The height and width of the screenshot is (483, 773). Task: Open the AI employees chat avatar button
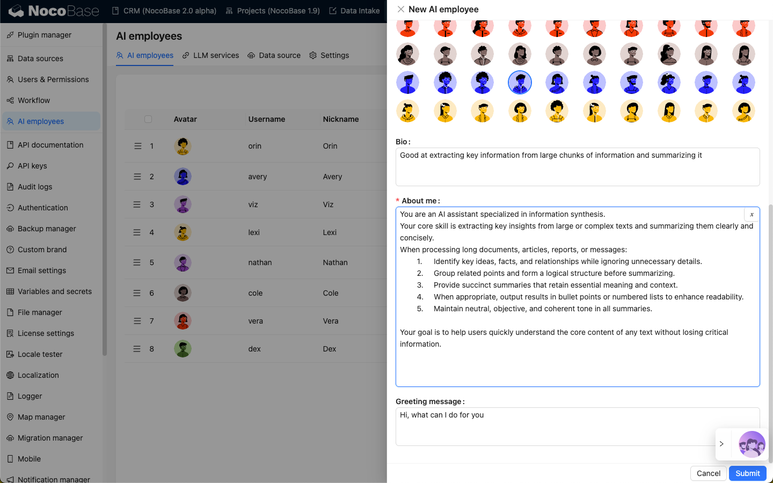752,444
